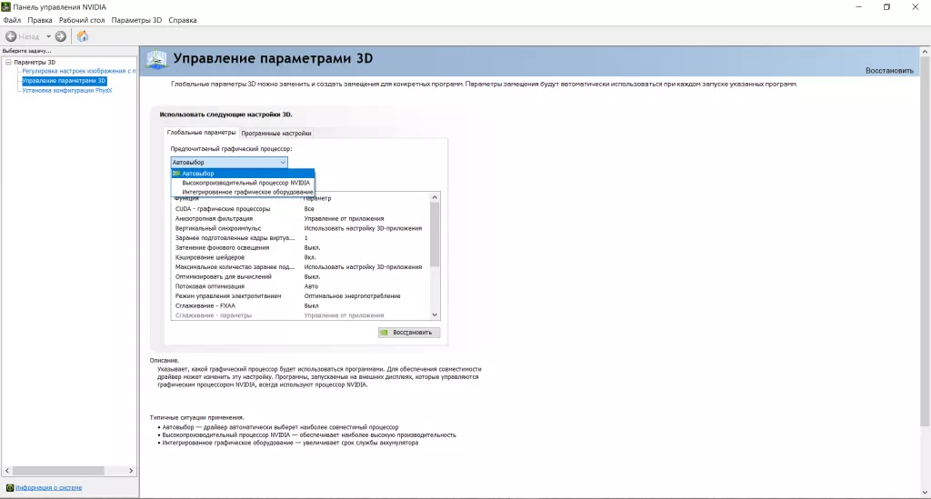The height and width of the screenshot is (499, 931).
Task: Select the Сглаживание - FXAA row
Action: pyautogui.click(x=300, y=305)
